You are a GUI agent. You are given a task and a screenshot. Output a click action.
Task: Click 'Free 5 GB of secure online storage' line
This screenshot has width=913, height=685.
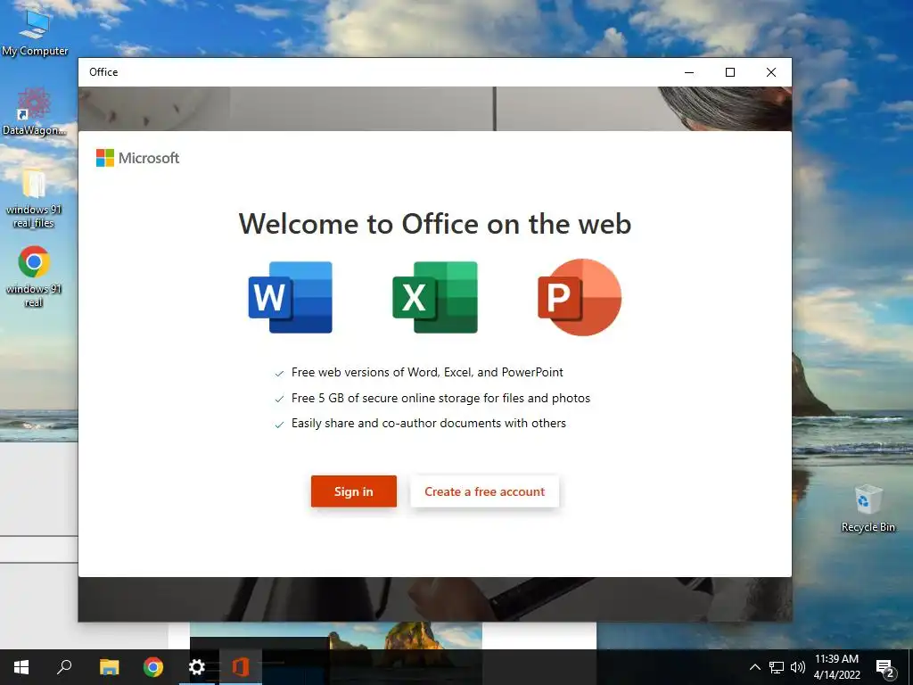440,398
